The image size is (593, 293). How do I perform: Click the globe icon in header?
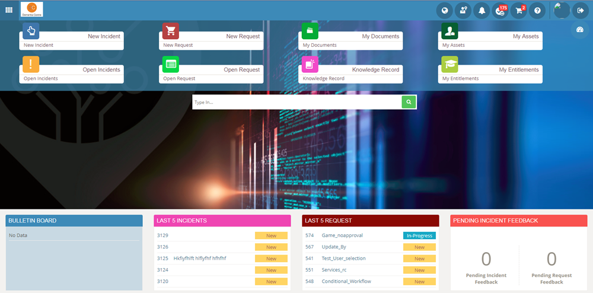444,11
